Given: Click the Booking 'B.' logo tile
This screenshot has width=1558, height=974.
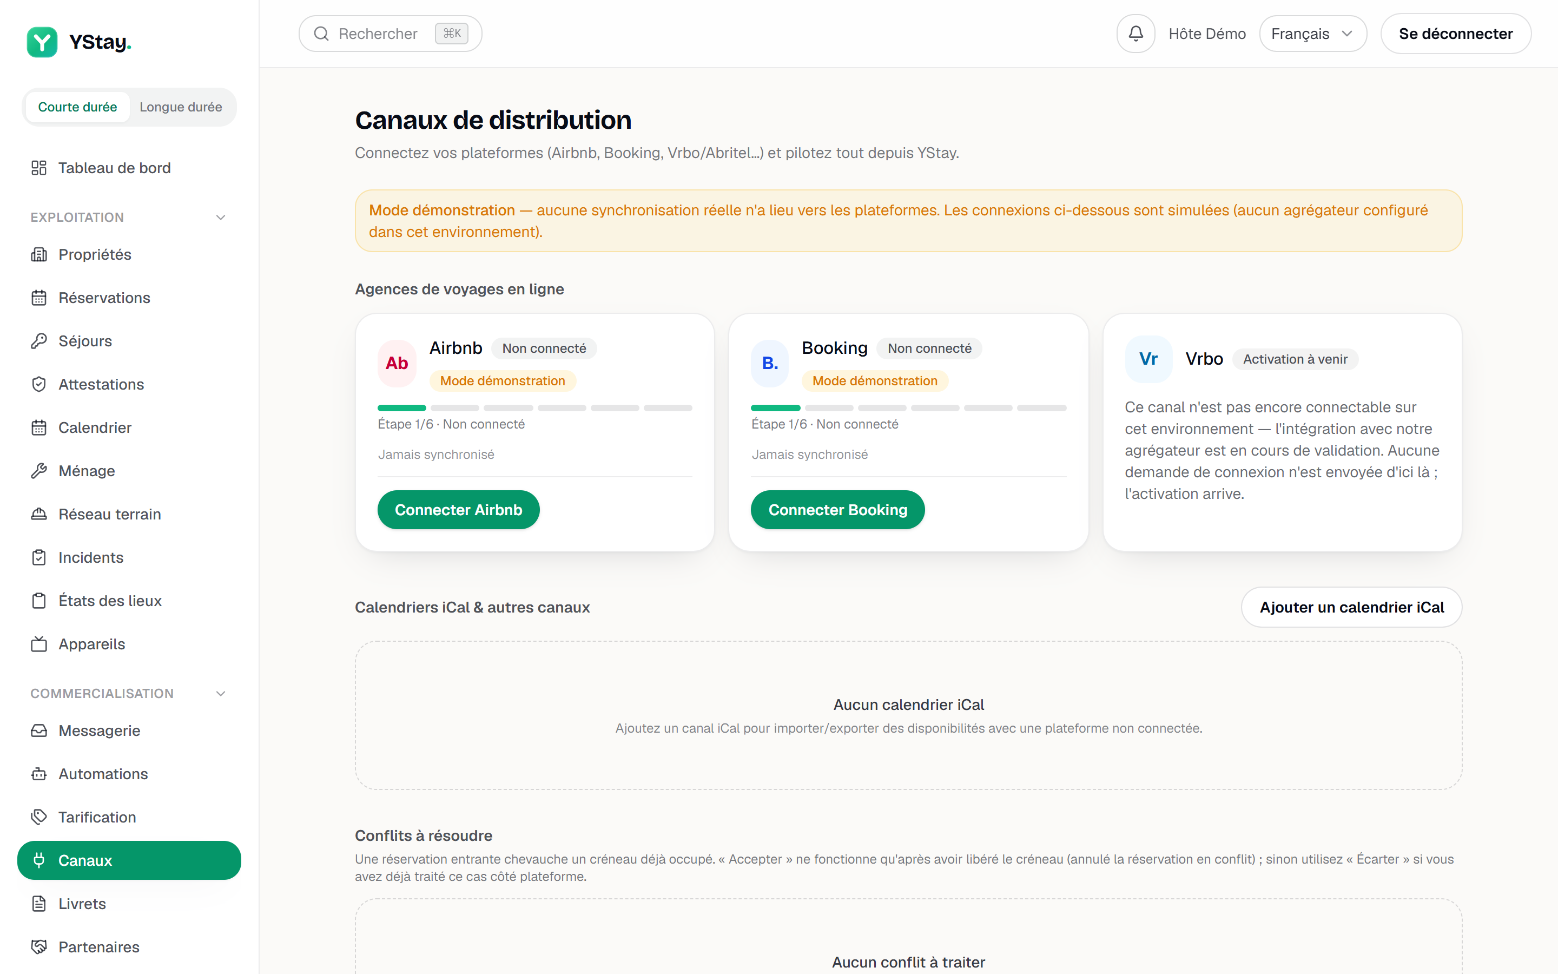Looking at the screenshot, I should click(770, 363).
